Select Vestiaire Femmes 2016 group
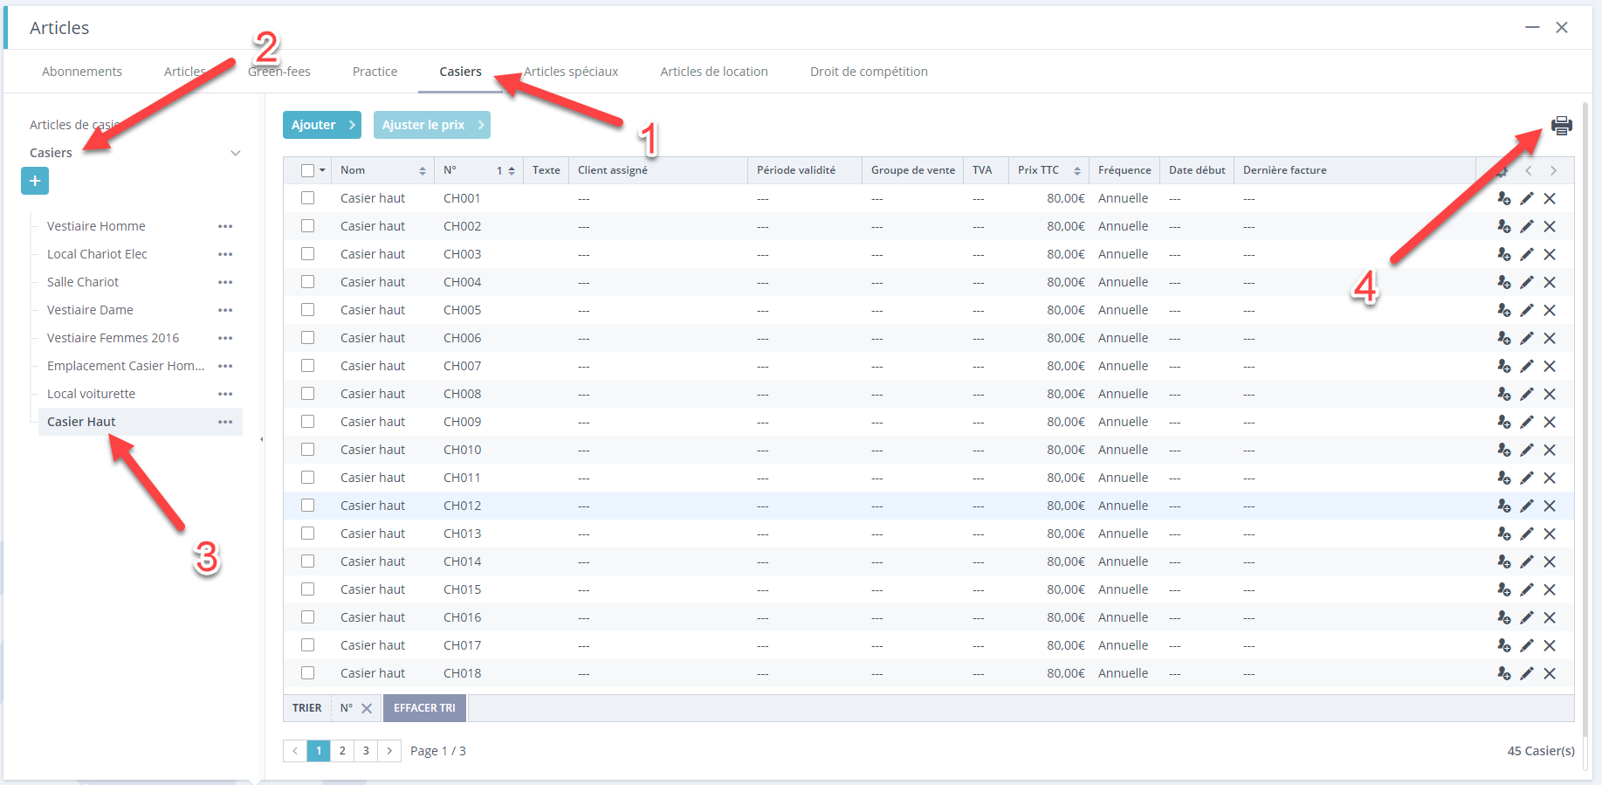Image resolution: width=1602 pixels, height=785 pixels. click(113, 338)
